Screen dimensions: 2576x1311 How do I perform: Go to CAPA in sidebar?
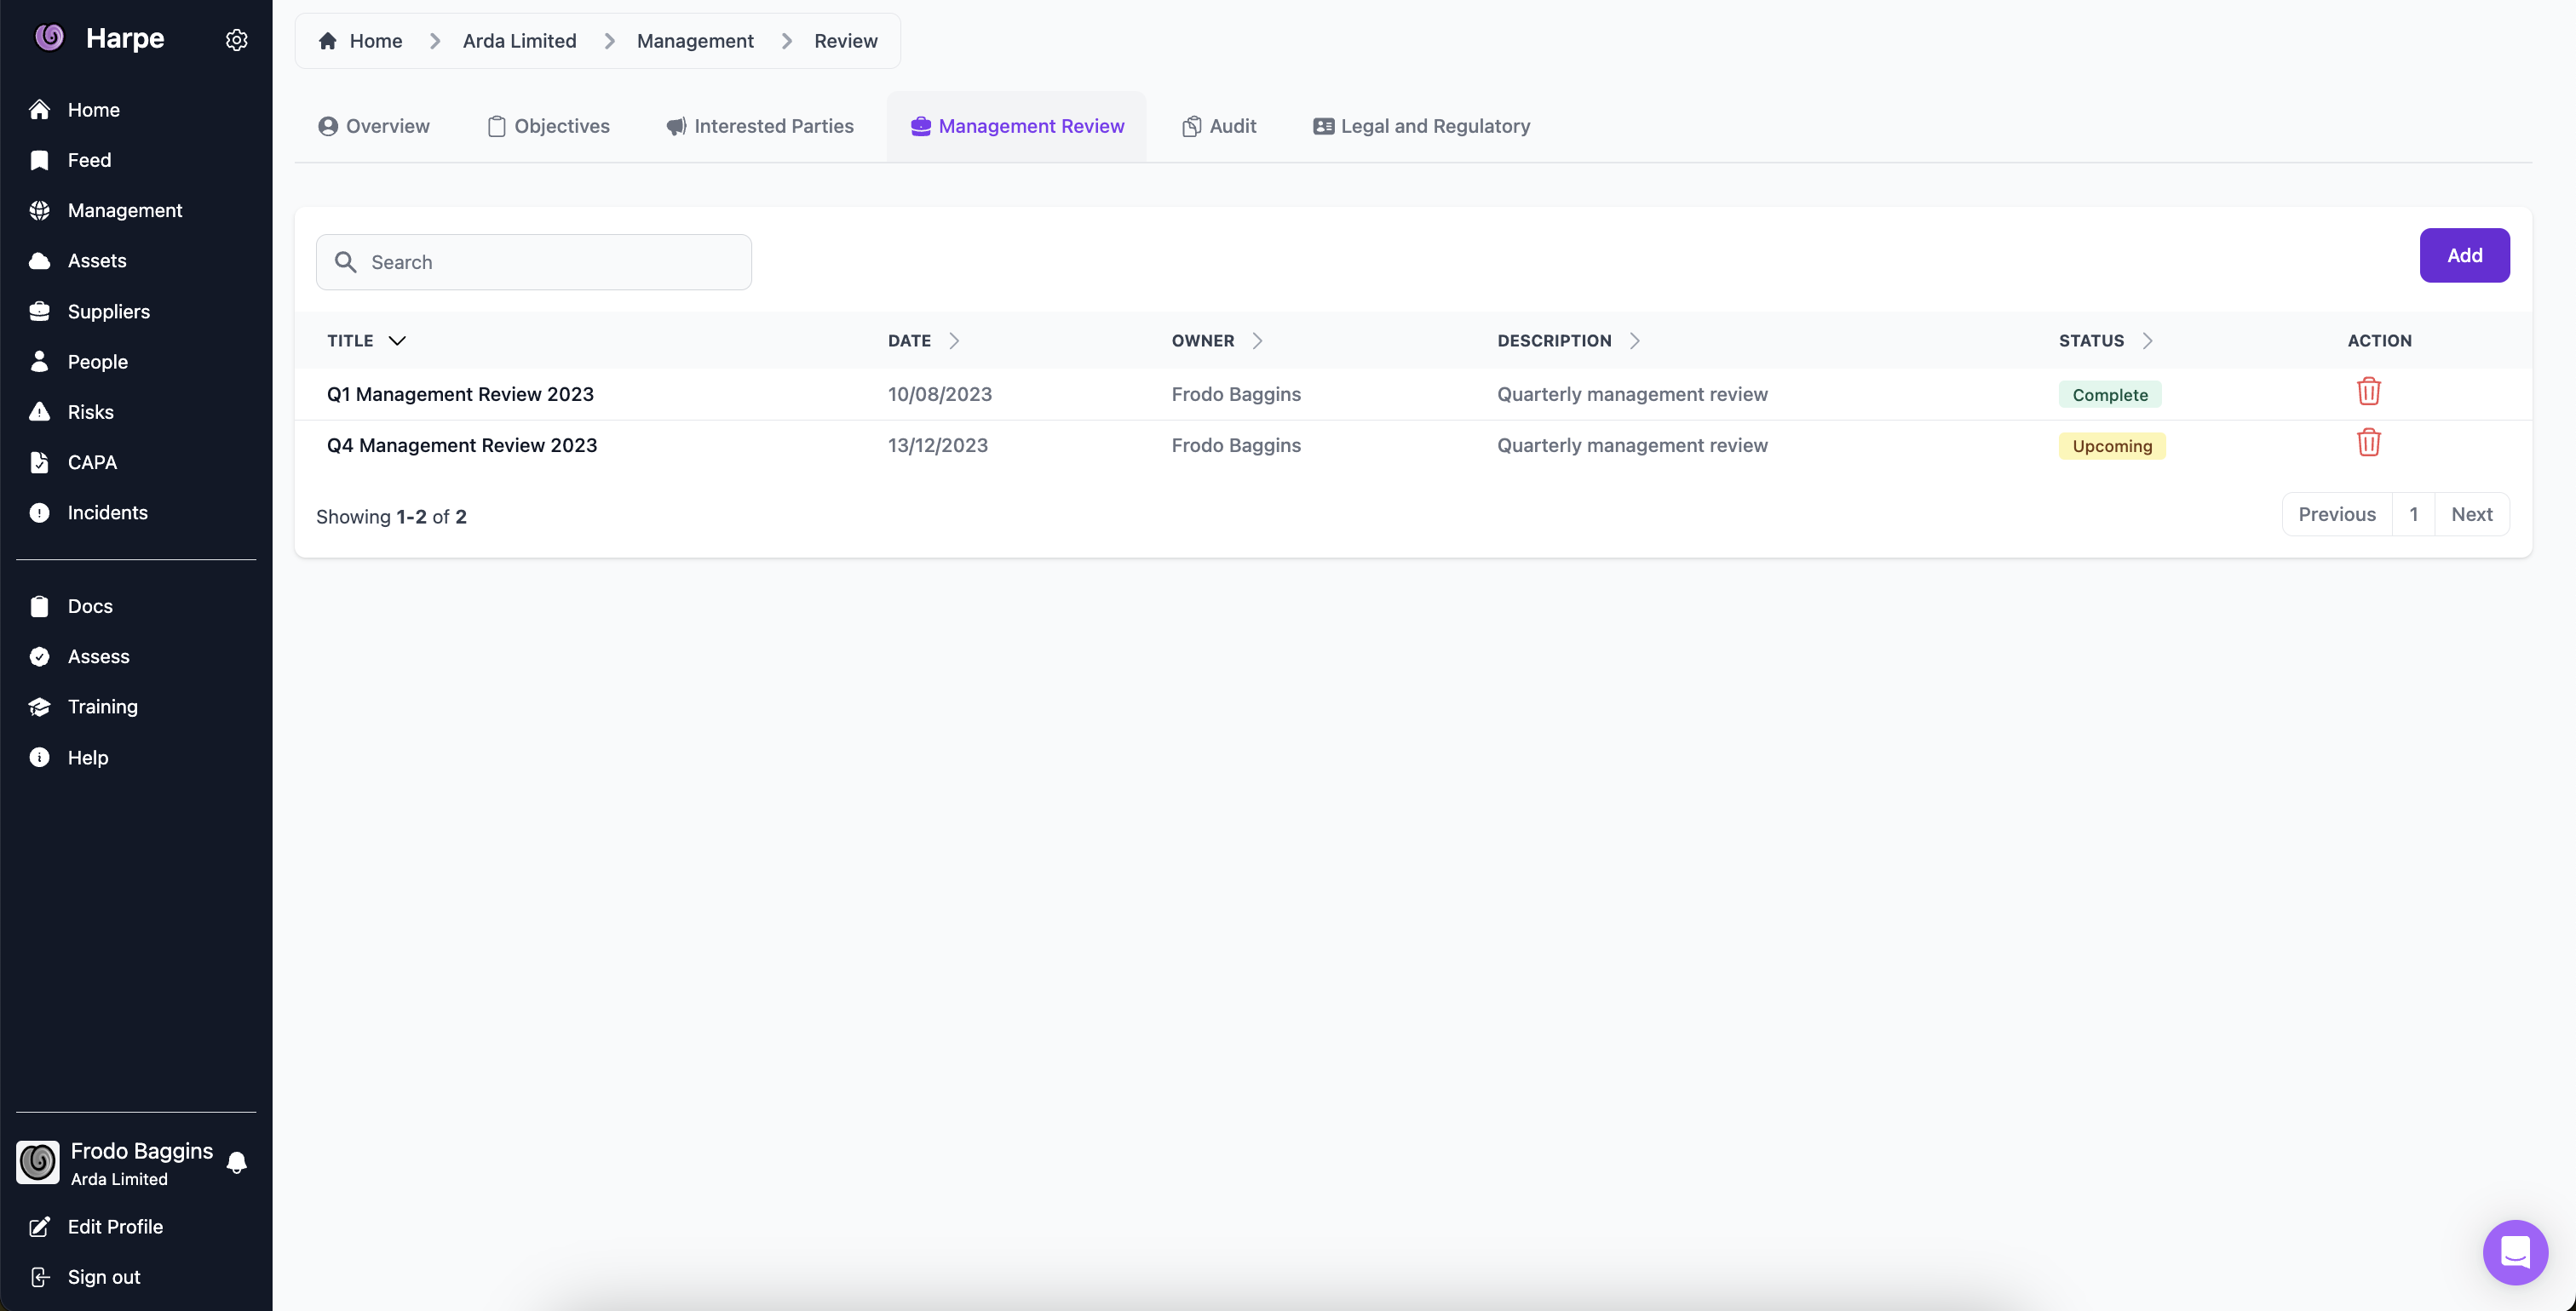coord(92,461)
